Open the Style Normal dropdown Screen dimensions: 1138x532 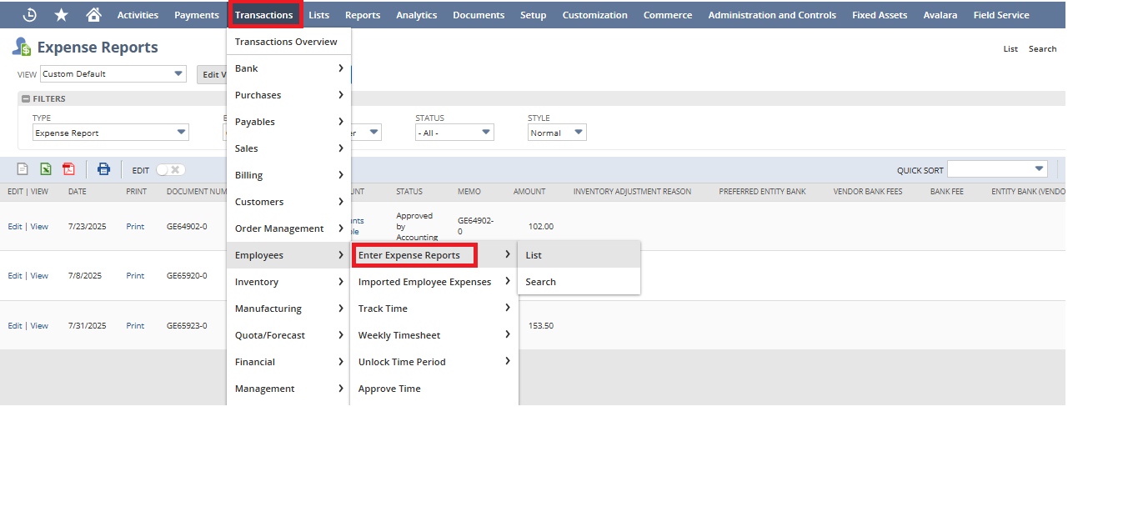[x=557, y=133]
